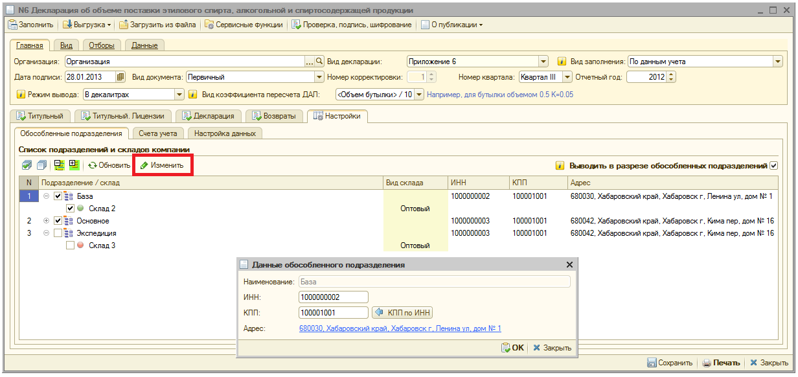Viewport: 798px width, 377px height.
Task: Click the check all items icon
Action: pyautogui.click(x=26, y=165)
